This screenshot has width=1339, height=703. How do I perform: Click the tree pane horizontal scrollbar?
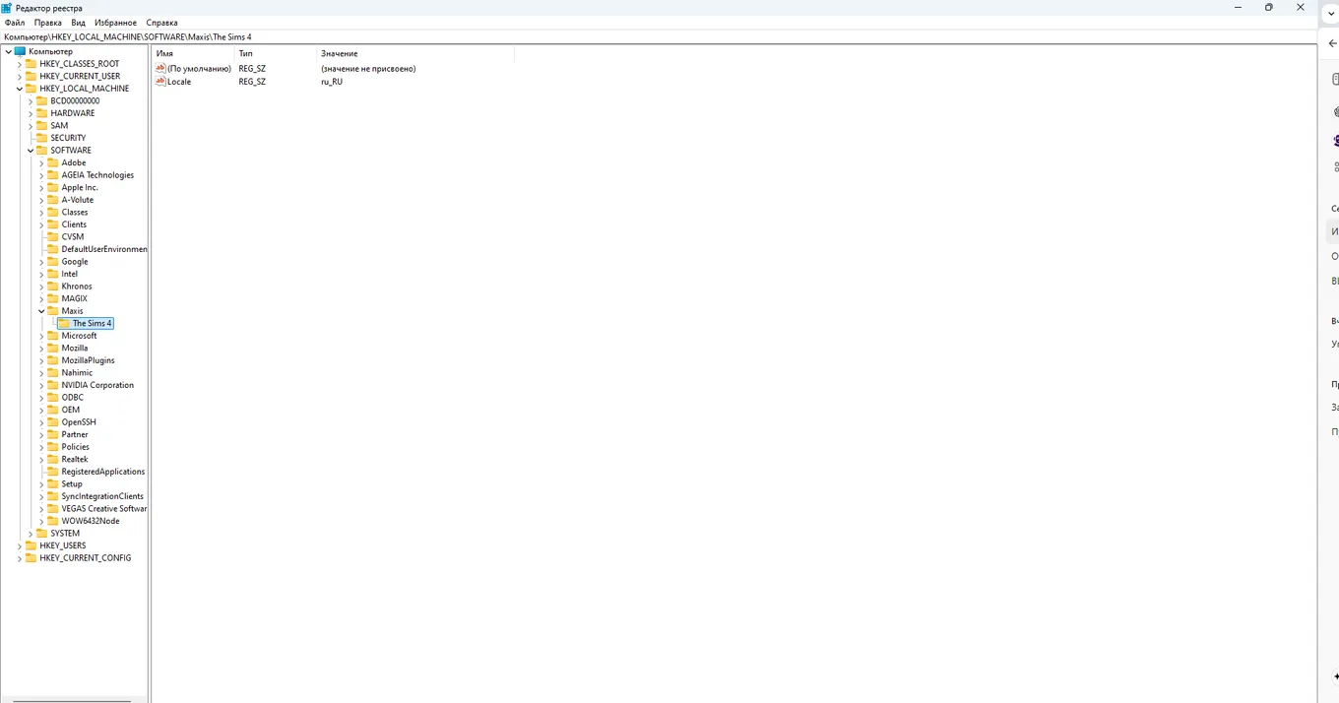(72, 700)
